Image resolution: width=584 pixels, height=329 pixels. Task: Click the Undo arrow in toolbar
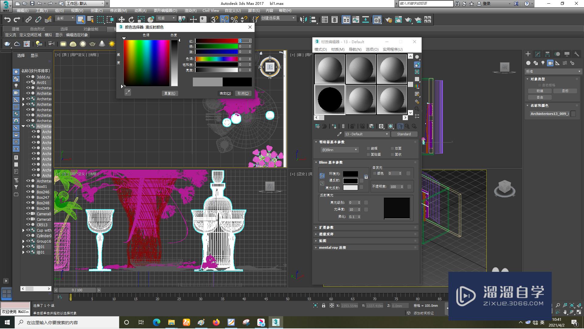pyautogui.click(x=7, y=20)
